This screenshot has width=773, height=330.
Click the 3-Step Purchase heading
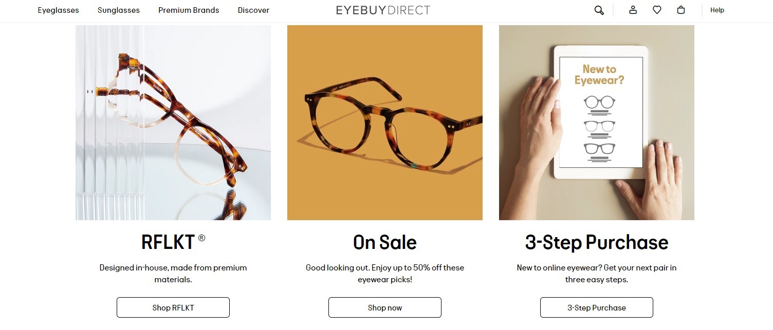point(596,242)
